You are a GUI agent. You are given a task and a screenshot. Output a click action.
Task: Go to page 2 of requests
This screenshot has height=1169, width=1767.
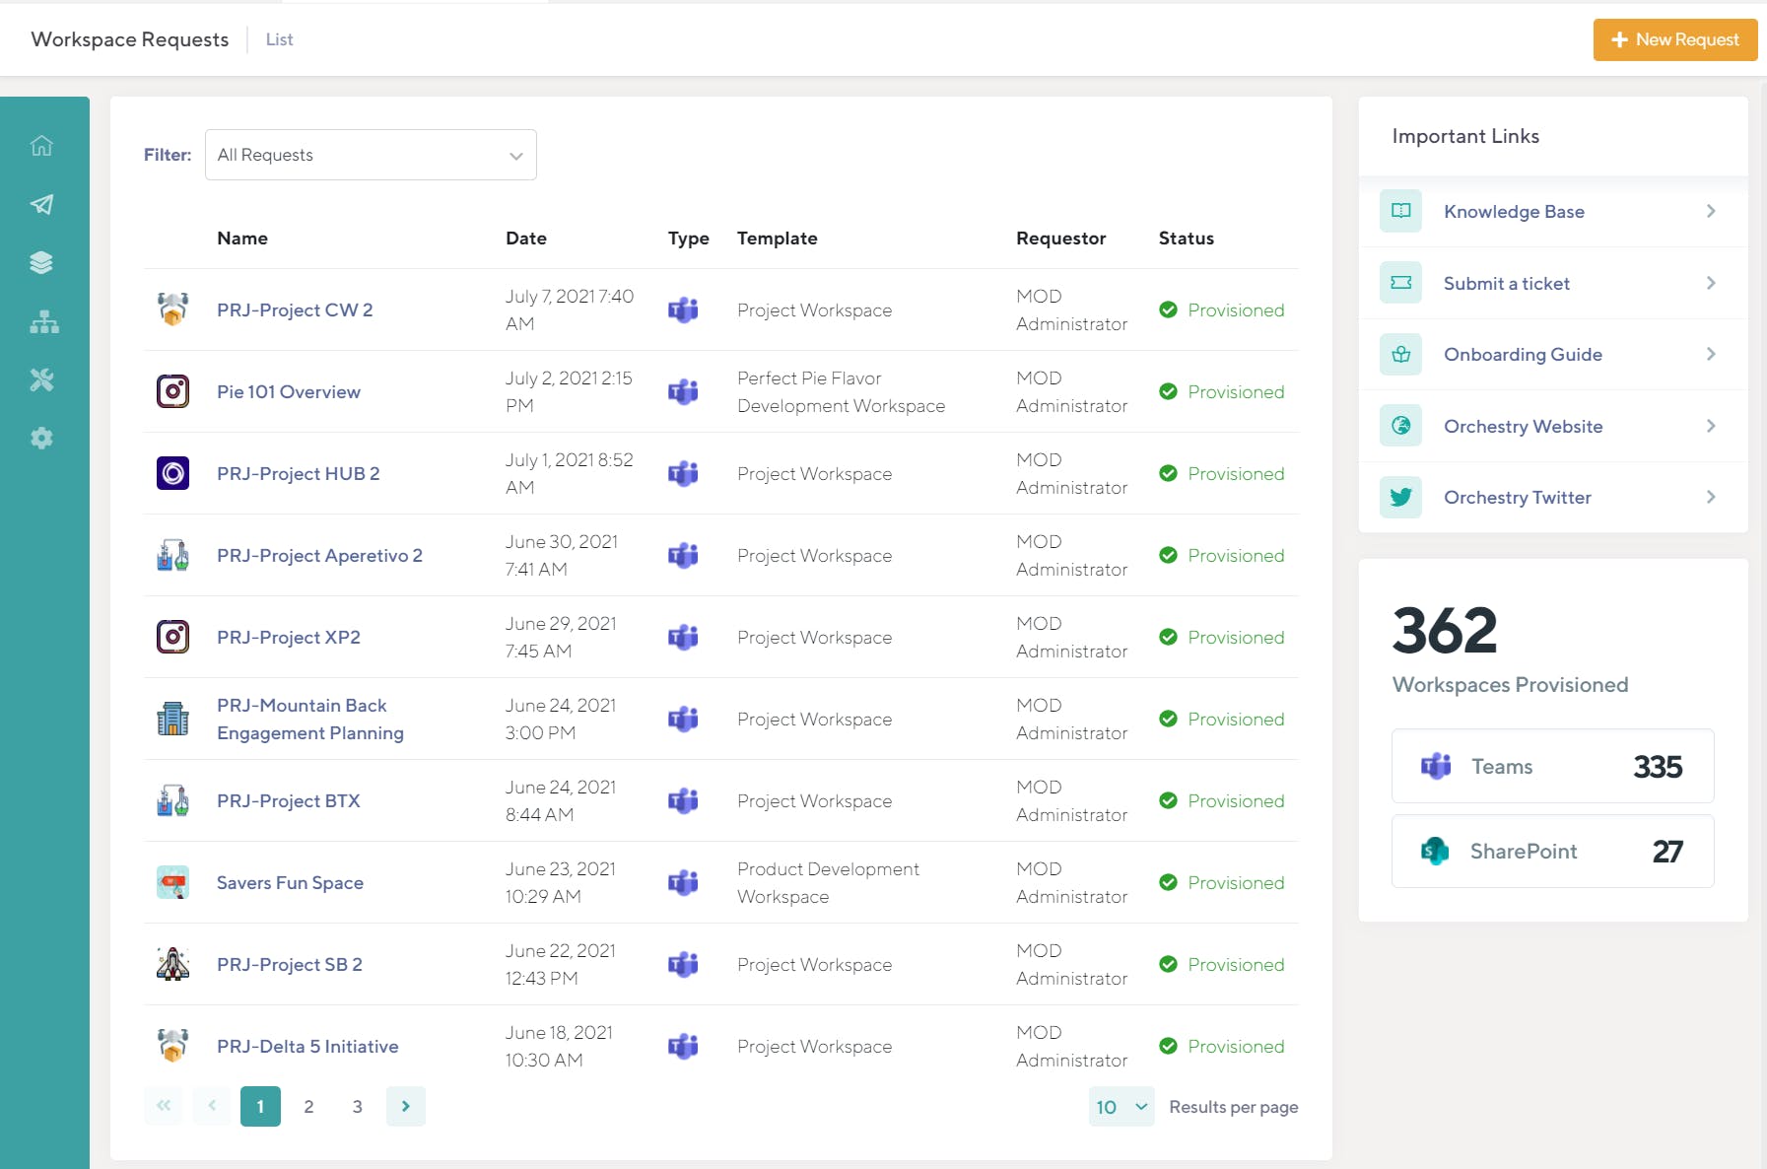click(308, 1107)
